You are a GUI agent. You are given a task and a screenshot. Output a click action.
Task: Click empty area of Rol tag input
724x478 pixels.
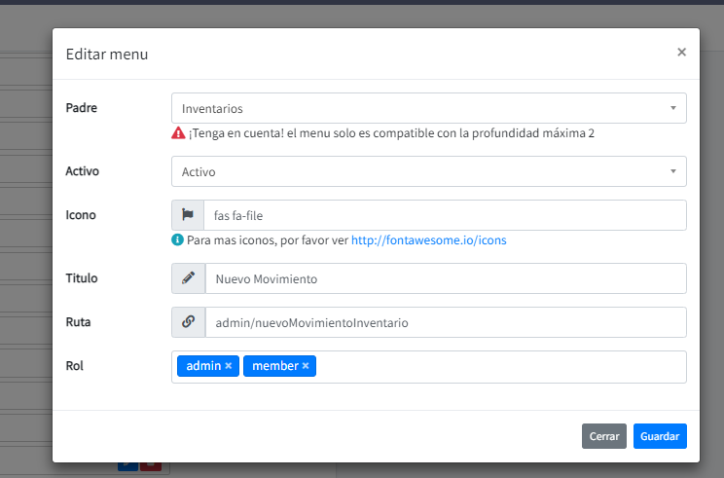(x=496, y=367)
